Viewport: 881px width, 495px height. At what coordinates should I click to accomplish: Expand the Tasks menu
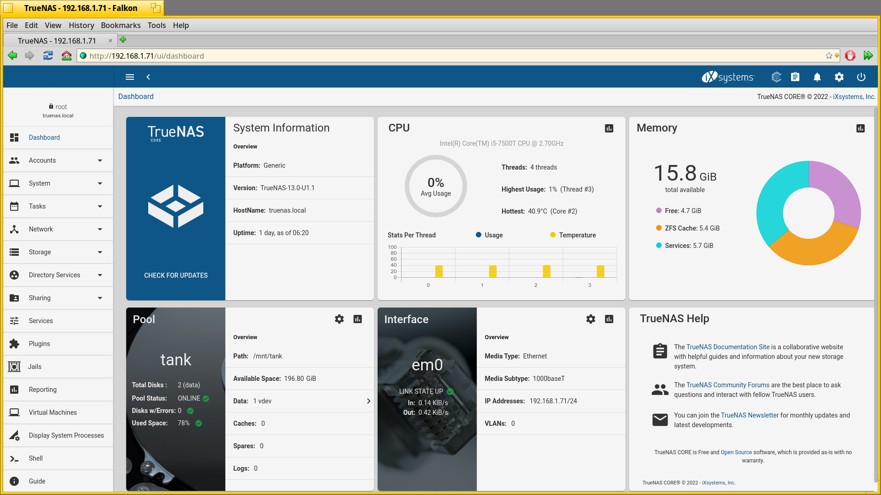[x=58, y=206]
